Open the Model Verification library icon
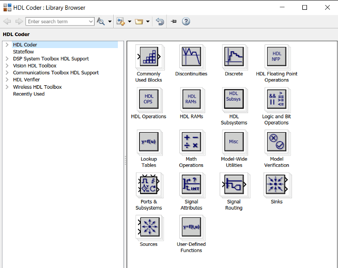This screenshot has width=338, height=268. [276, 142]
